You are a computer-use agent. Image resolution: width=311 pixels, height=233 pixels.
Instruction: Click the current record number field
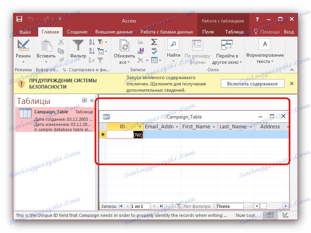coord(140,206)
